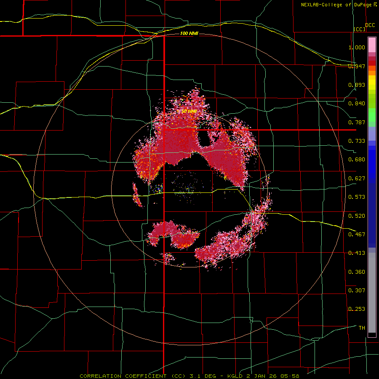The height and width of the screenshot is (379, 379).
Task: Select the 0.893 color scale value
Action: (x=357, y=85)
